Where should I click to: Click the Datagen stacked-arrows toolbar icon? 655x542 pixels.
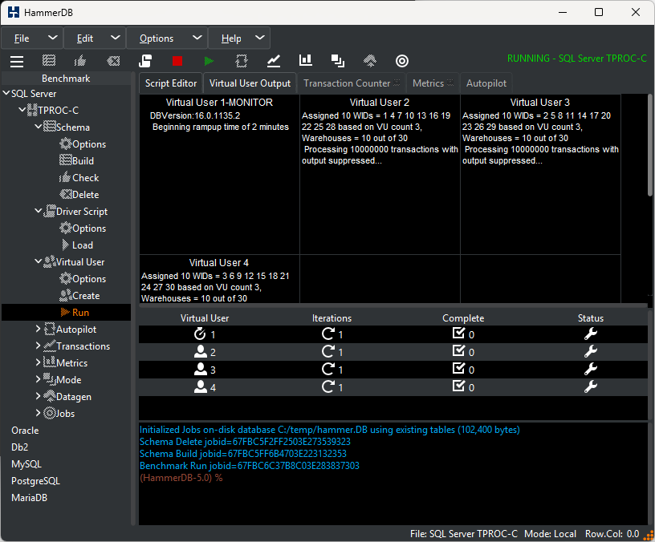click(x=370, y=61)
